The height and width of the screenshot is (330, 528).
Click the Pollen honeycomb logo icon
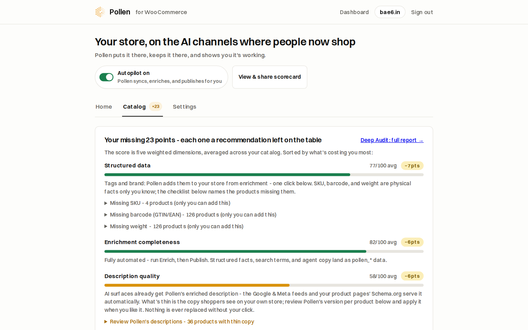pos(100,12)
